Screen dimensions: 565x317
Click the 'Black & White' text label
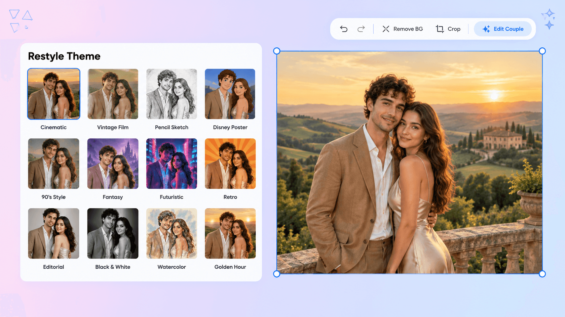tap(113, 267)
